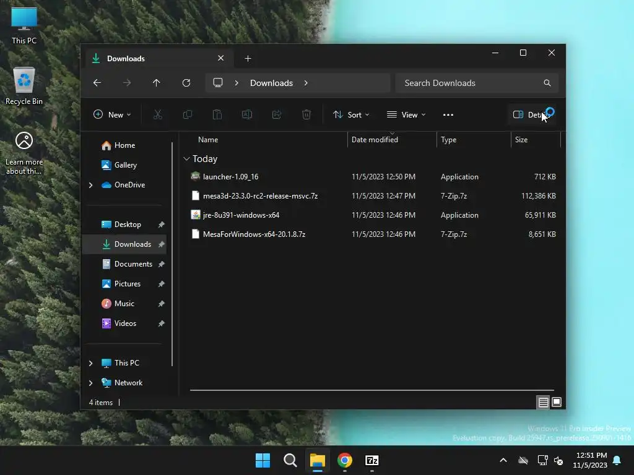634x475 pixels.
Task: Sort by Date modified column header
Action: pos(375,140)
